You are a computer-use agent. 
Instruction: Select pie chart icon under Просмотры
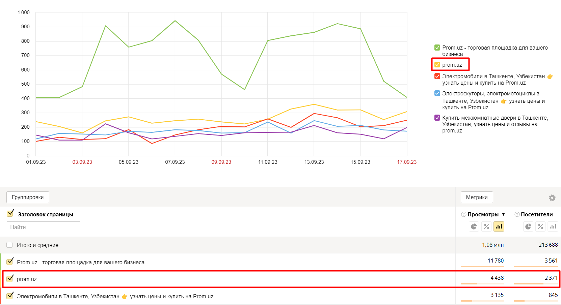coord(474,226)
